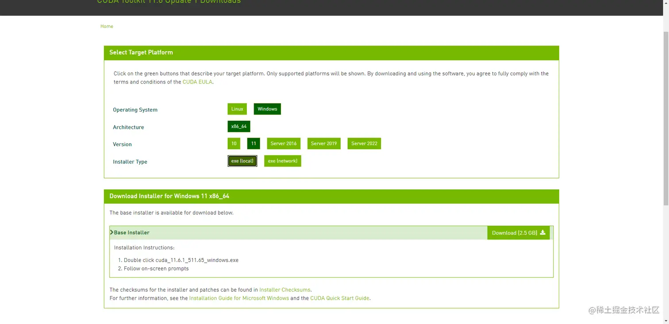Pick Windows version 11

254,143
